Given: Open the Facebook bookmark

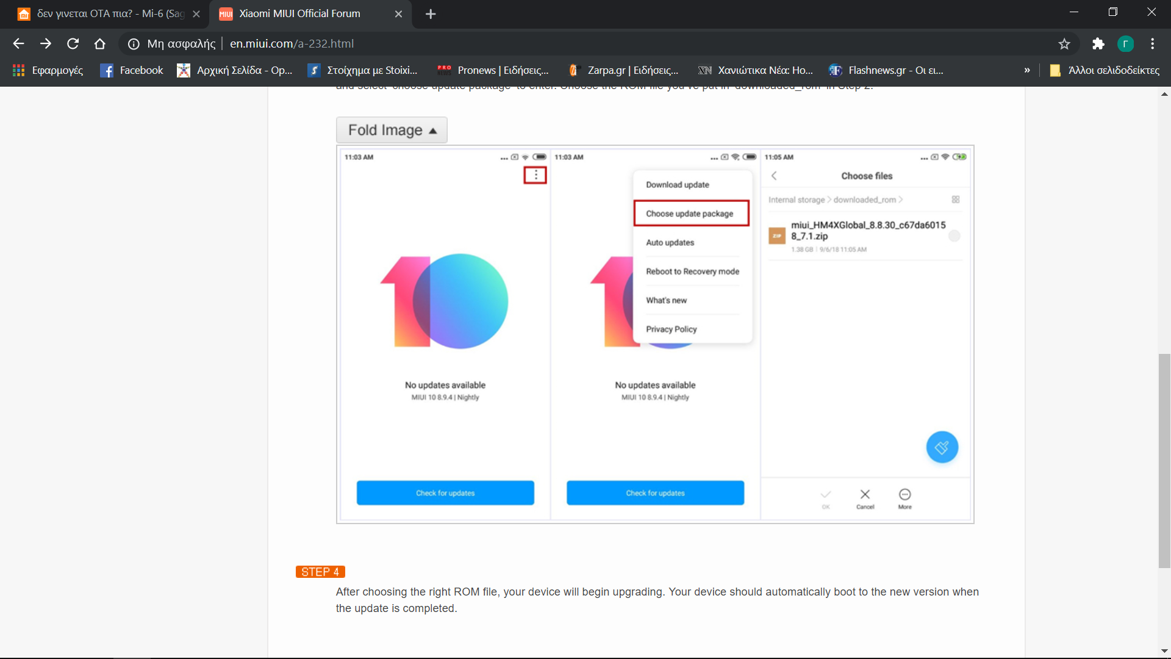Looking at the screenshot, I should [x=132, y=70].
